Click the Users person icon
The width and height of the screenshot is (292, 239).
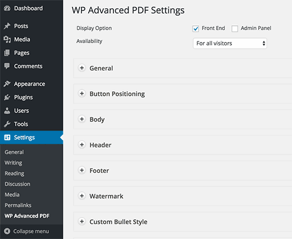click(7, 110)
